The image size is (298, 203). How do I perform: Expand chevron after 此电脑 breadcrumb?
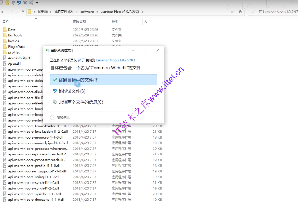click(51, 12)
